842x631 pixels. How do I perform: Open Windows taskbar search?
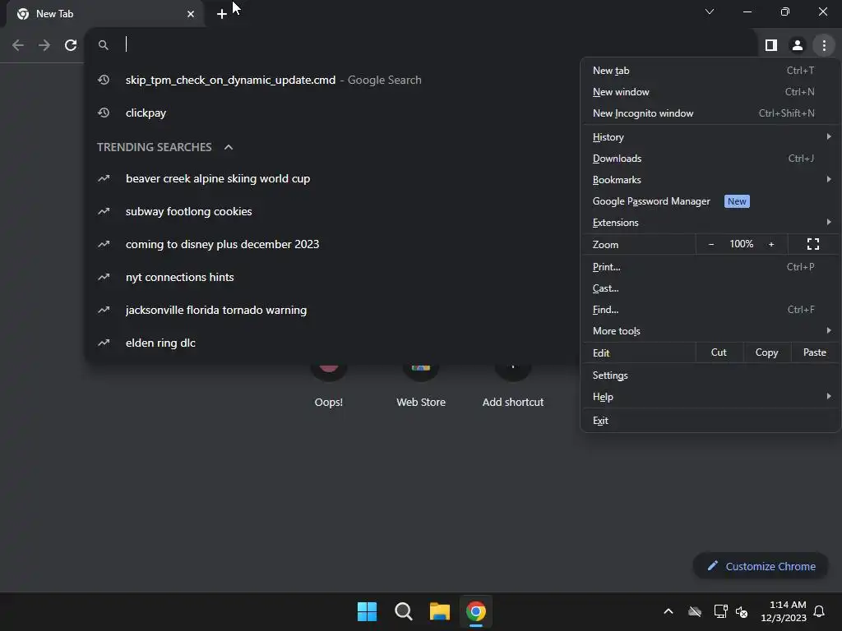(403, 611)
